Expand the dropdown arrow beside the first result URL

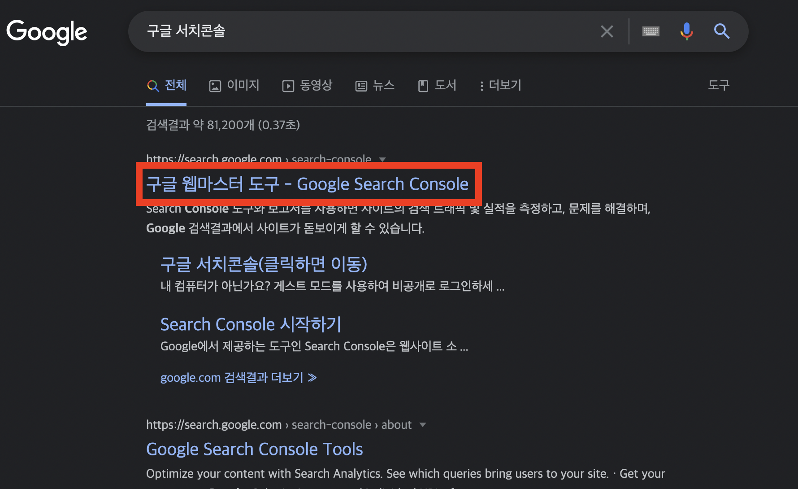(x=382, y=159)
